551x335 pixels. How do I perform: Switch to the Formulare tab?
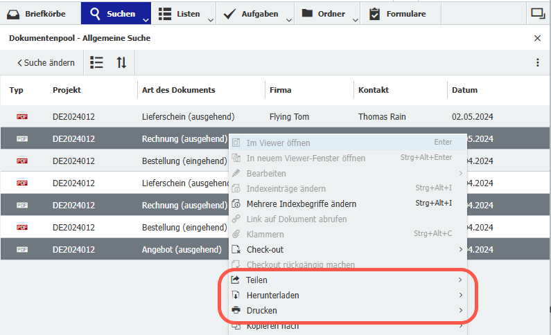pyautogui.click(x=399, y=14)
